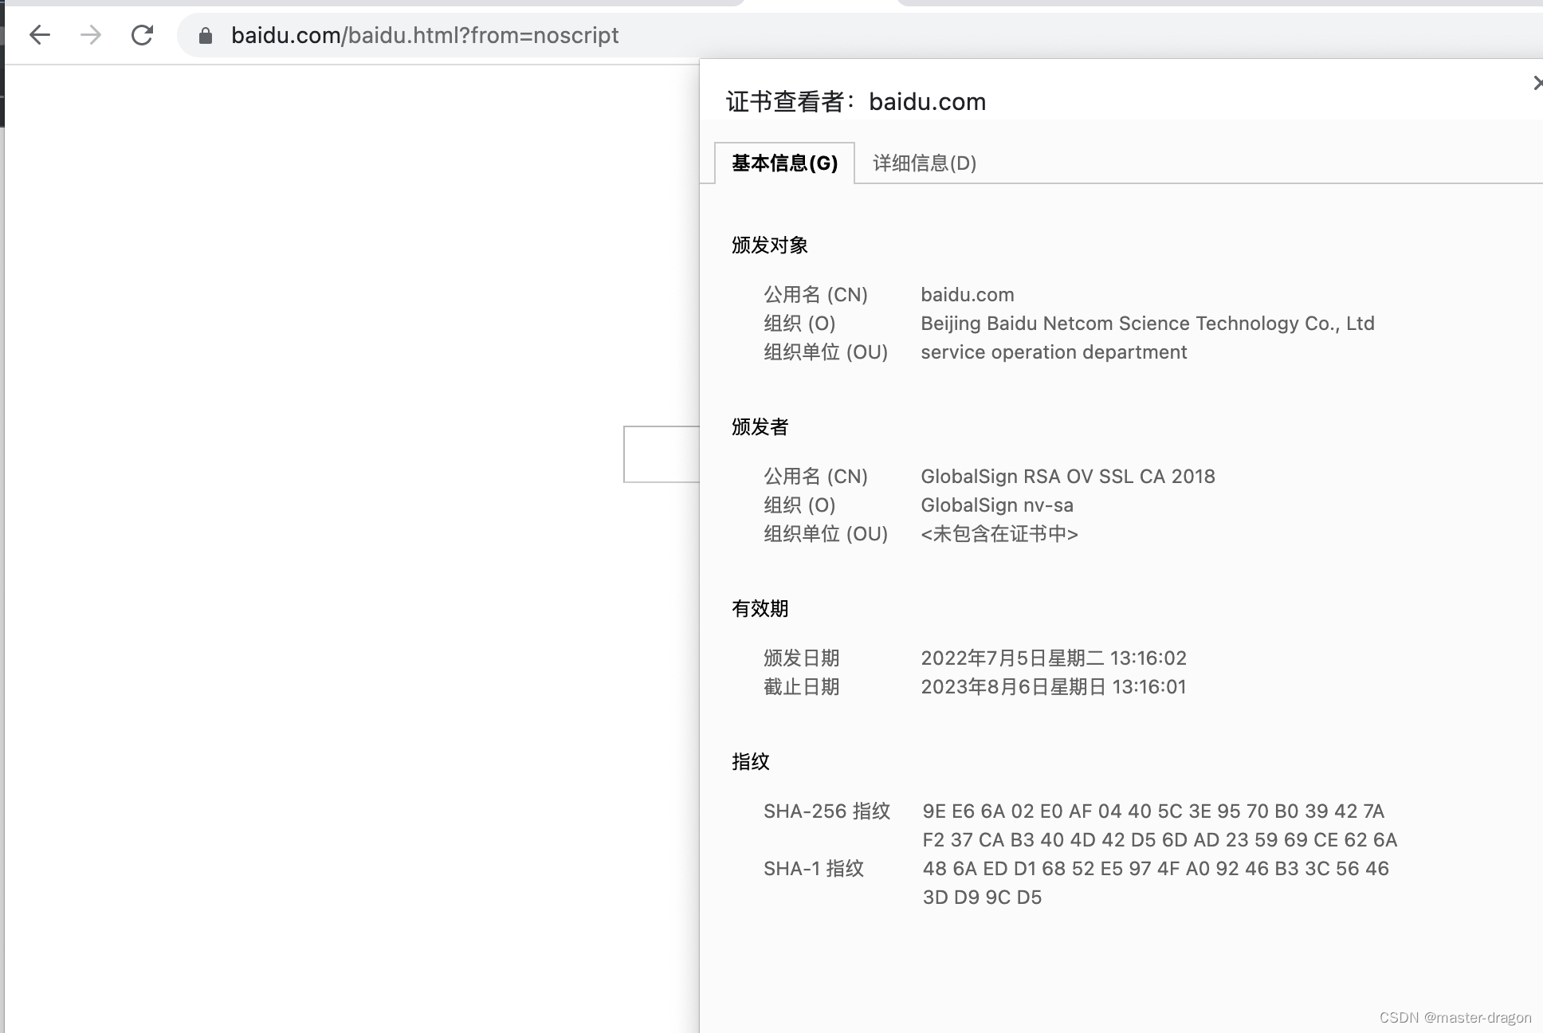Select SHA-1 fingerprint ending 3D D9 9C D5
The image size is (1543, 1033).
click(x=982, y=897)
